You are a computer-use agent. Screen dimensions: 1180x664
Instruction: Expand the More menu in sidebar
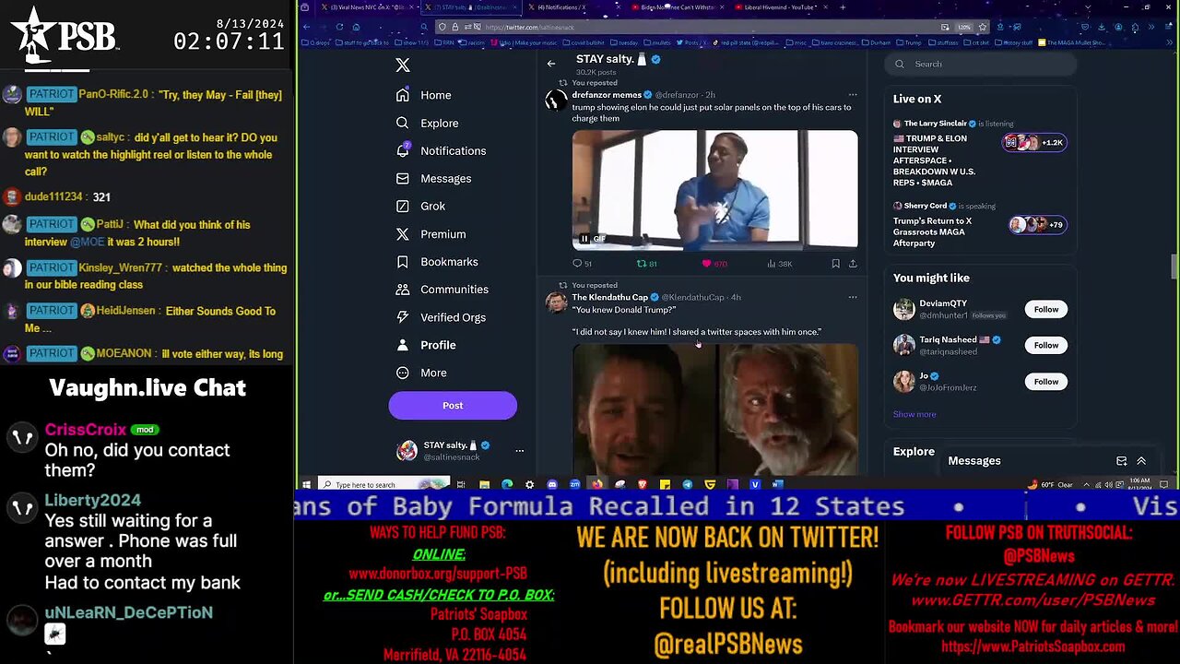coord(421,373)
